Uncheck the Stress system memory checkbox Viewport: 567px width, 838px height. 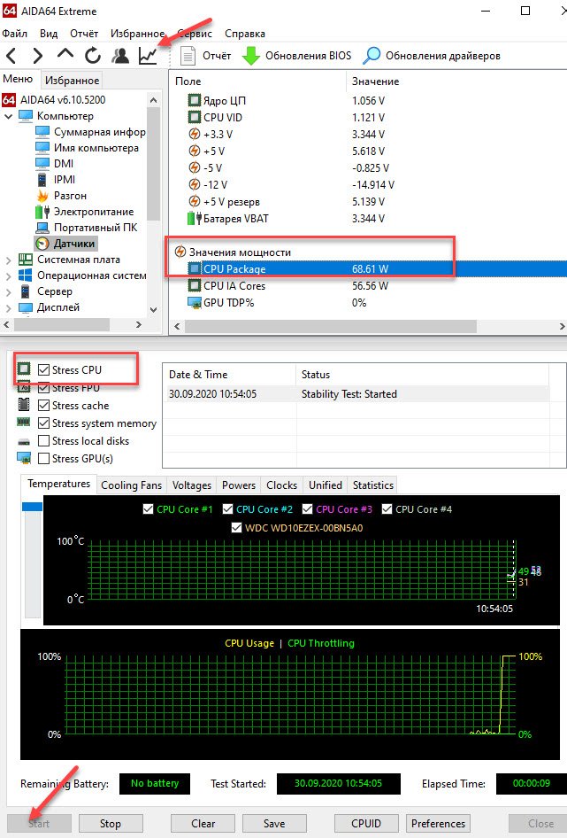pyautogui.click(x=43, y=423)
